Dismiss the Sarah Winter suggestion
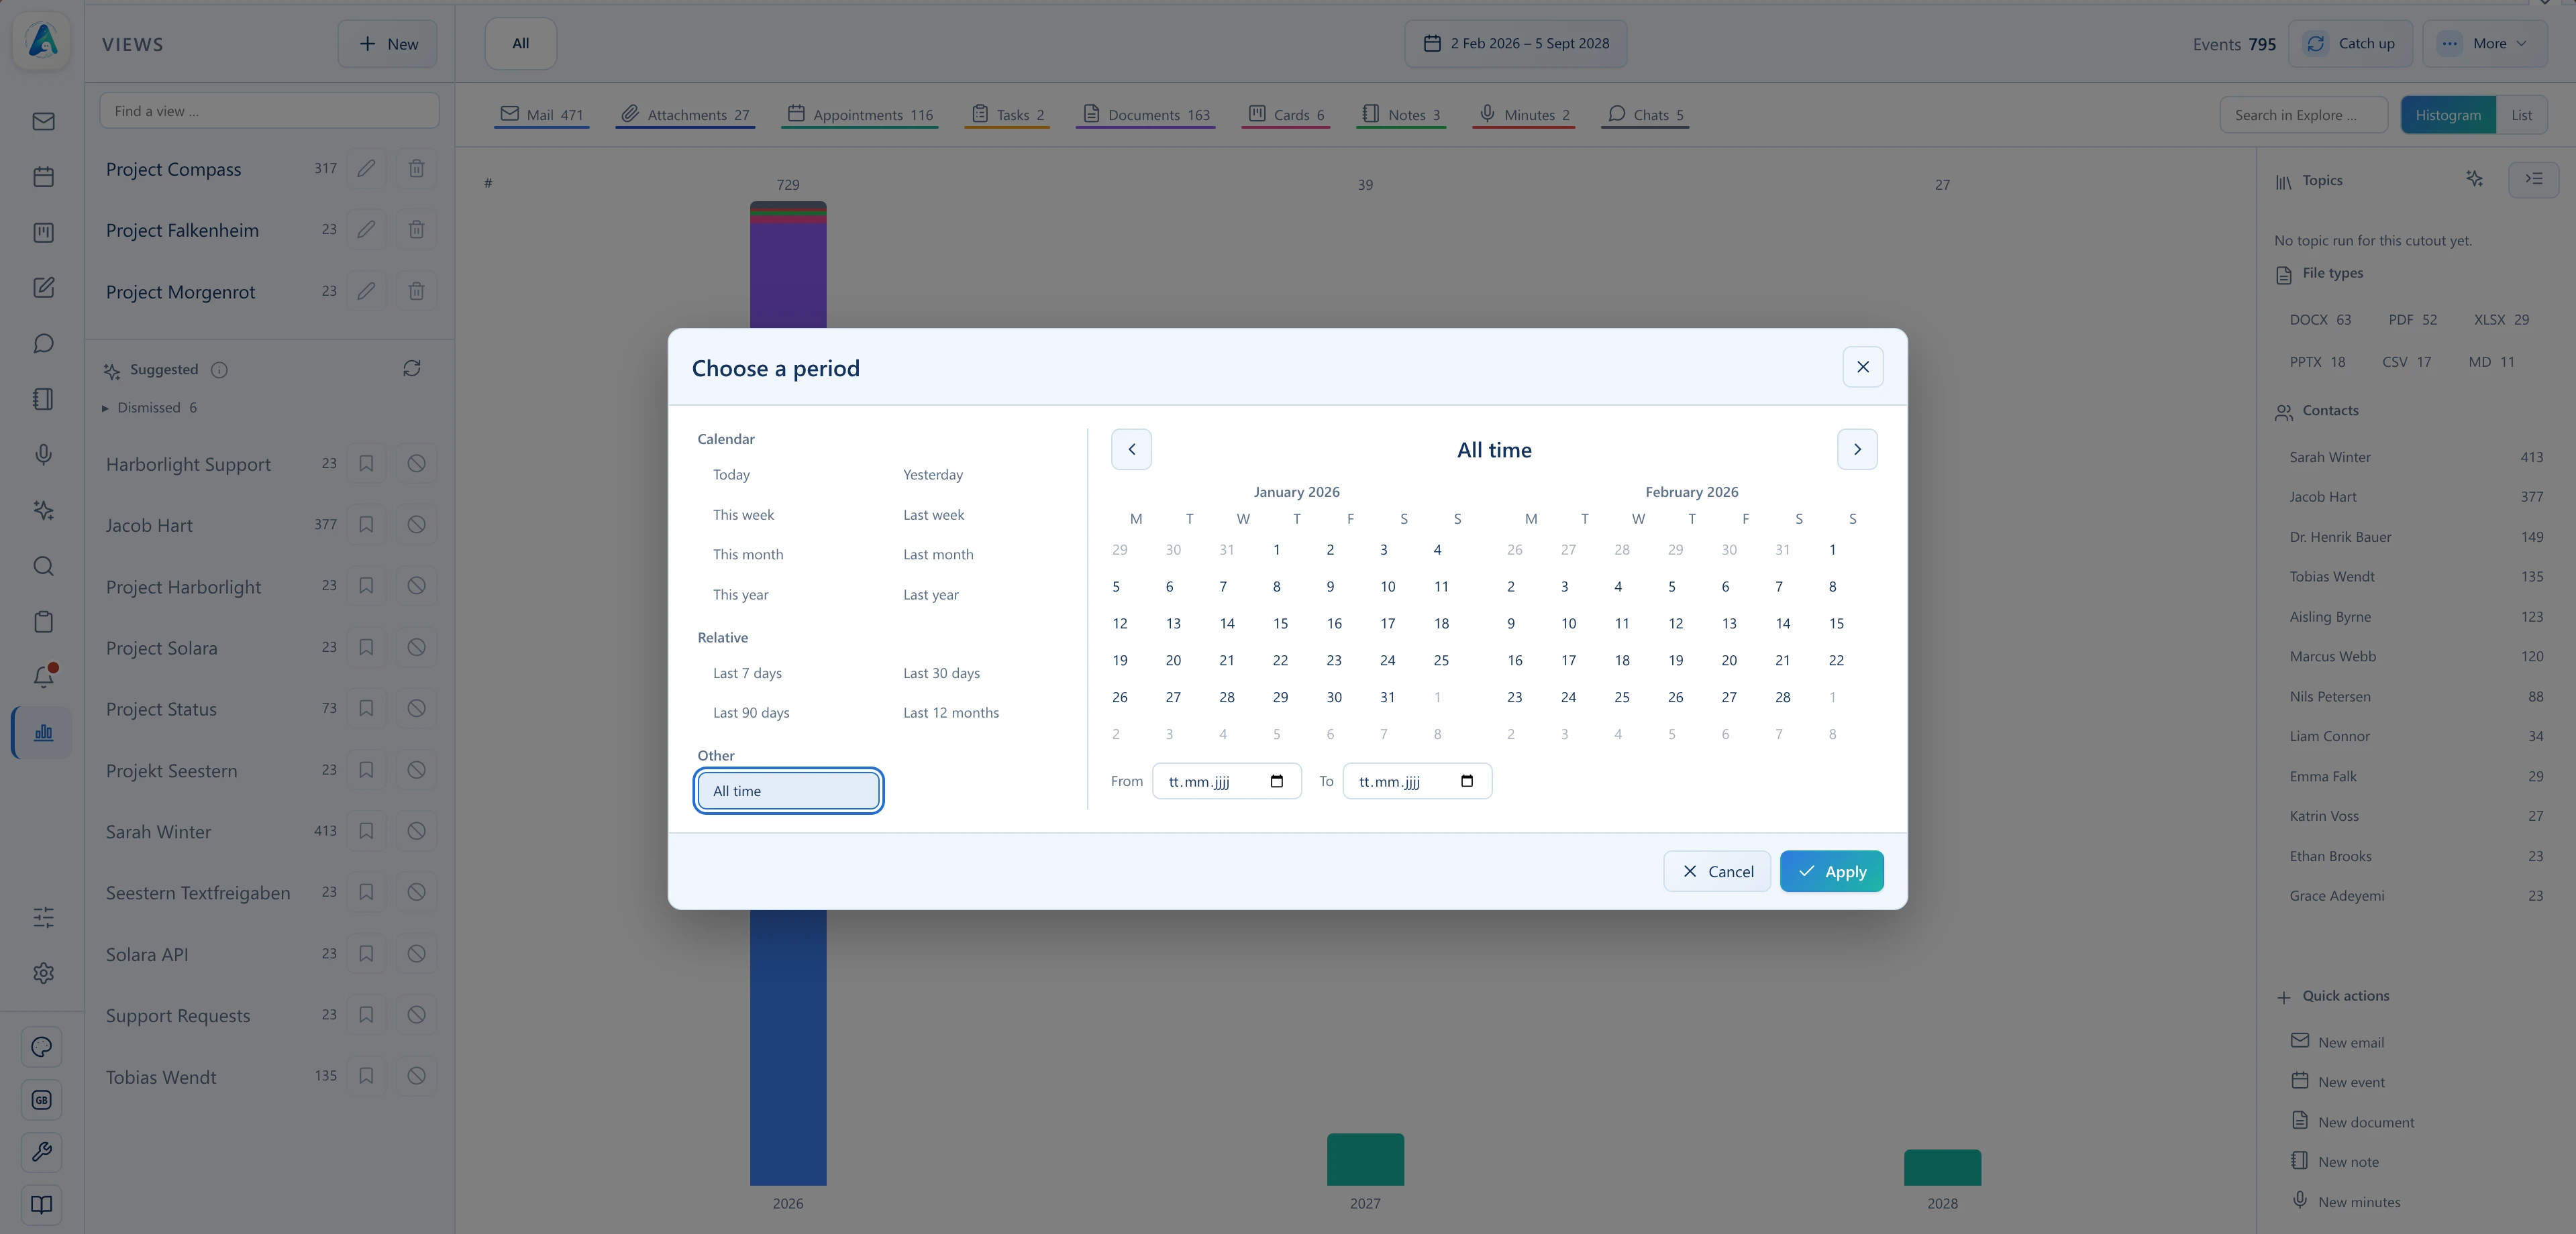This screenshot has width=2576, height=1234. 416,832
